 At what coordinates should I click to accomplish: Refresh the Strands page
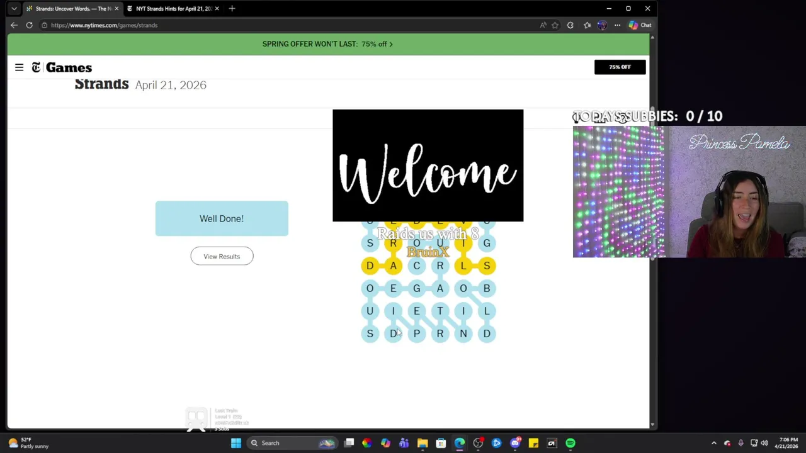(29, 25)
